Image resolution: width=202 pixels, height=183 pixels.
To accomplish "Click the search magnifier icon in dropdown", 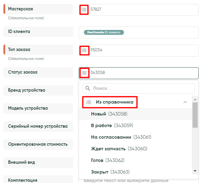I will tap(88, 88).
